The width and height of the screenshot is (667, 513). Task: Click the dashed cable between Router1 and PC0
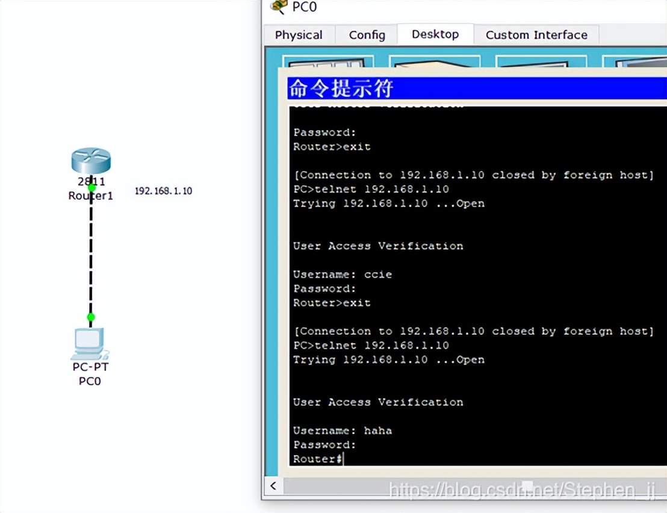tap(91, 253)
